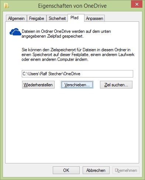Click the paragraph starting 'Sie können den Zielspeicherort'
The image size is (145, 180).
78,55
